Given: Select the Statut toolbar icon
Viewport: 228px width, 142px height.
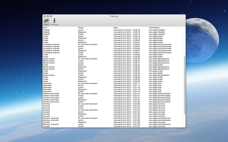Looking at the screenshot, I should (x=46, y=22).
